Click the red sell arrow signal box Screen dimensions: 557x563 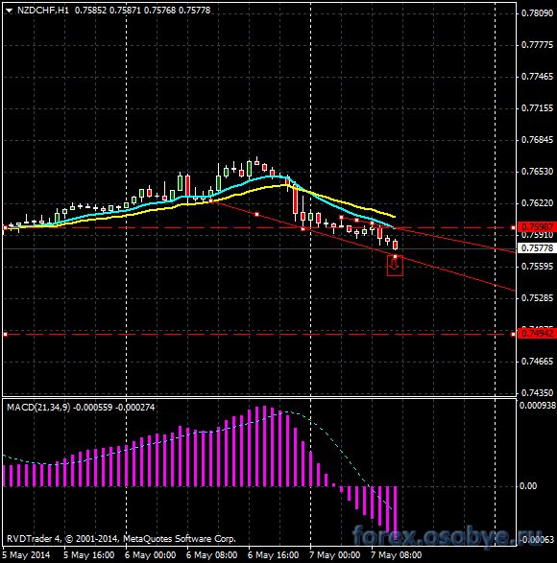[x=395, y=267]
